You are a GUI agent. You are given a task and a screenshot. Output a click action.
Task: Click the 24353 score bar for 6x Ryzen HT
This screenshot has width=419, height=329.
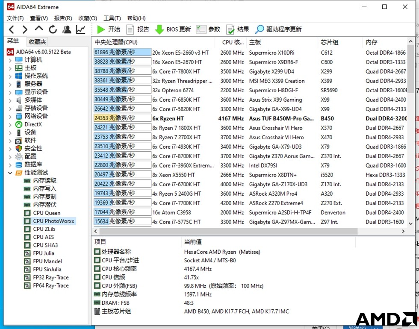[x=122, y=118]
